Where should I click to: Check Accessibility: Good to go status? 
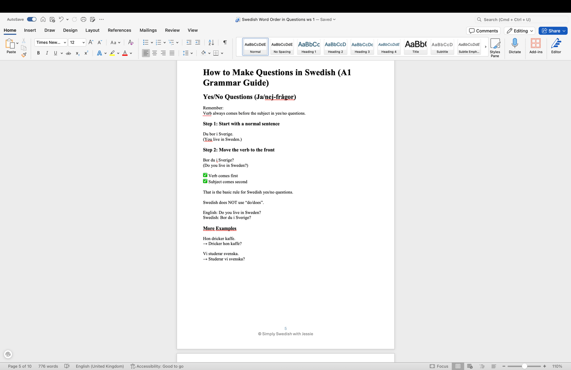(x=157, y=366)
